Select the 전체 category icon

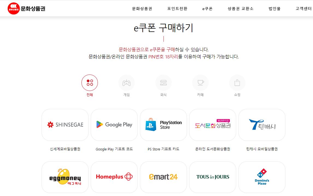90,82
